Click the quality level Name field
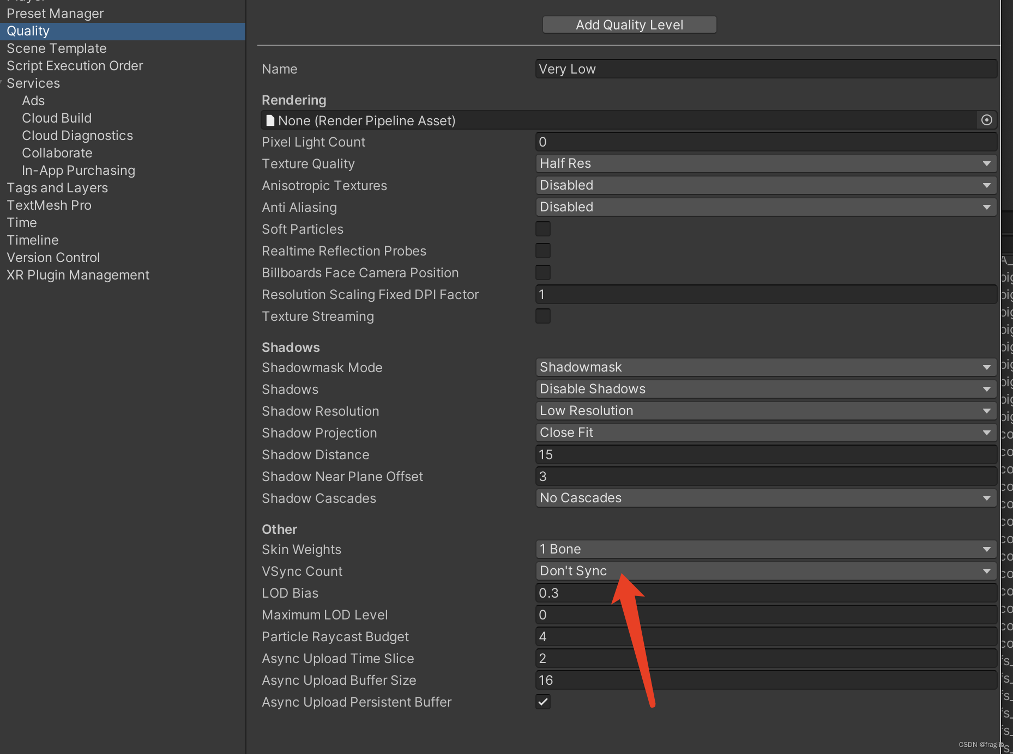The width and height of the screenshot is (1013, 754). point(766,69)
